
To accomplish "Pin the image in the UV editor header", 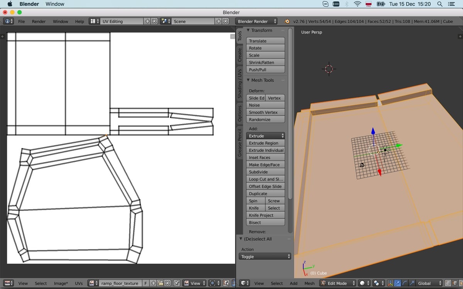I will pyautogui.click(x=177, y=283).
